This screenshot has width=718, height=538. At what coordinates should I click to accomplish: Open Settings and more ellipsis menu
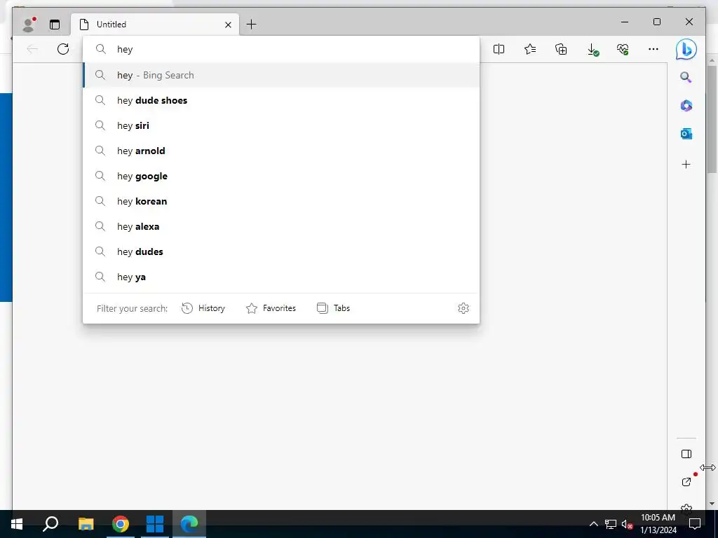(653, 49)
